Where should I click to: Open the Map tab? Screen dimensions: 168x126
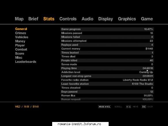(x=19, y=19)
